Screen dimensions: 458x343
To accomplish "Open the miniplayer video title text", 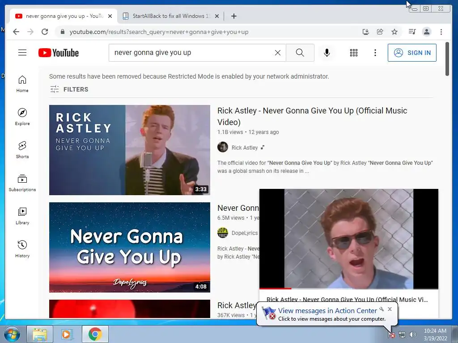I will point(347,300).
